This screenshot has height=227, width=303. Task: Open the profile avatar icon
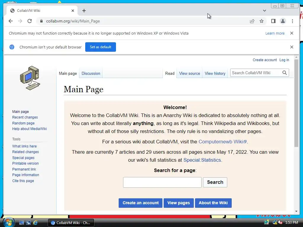(x=283, y=21)
